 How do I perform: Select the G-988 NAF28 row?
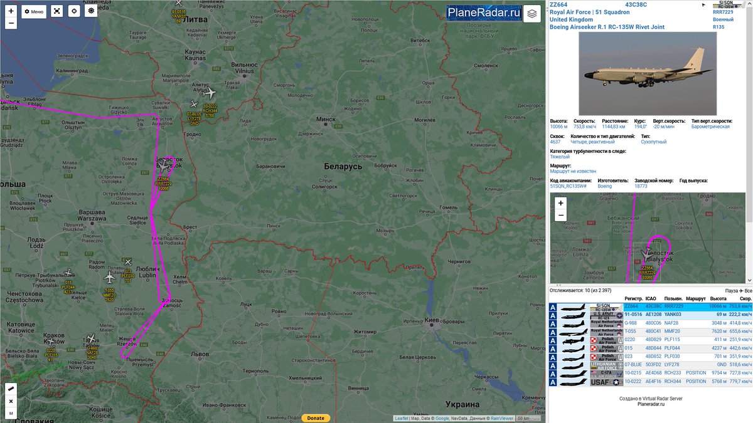tap(651, 323)
